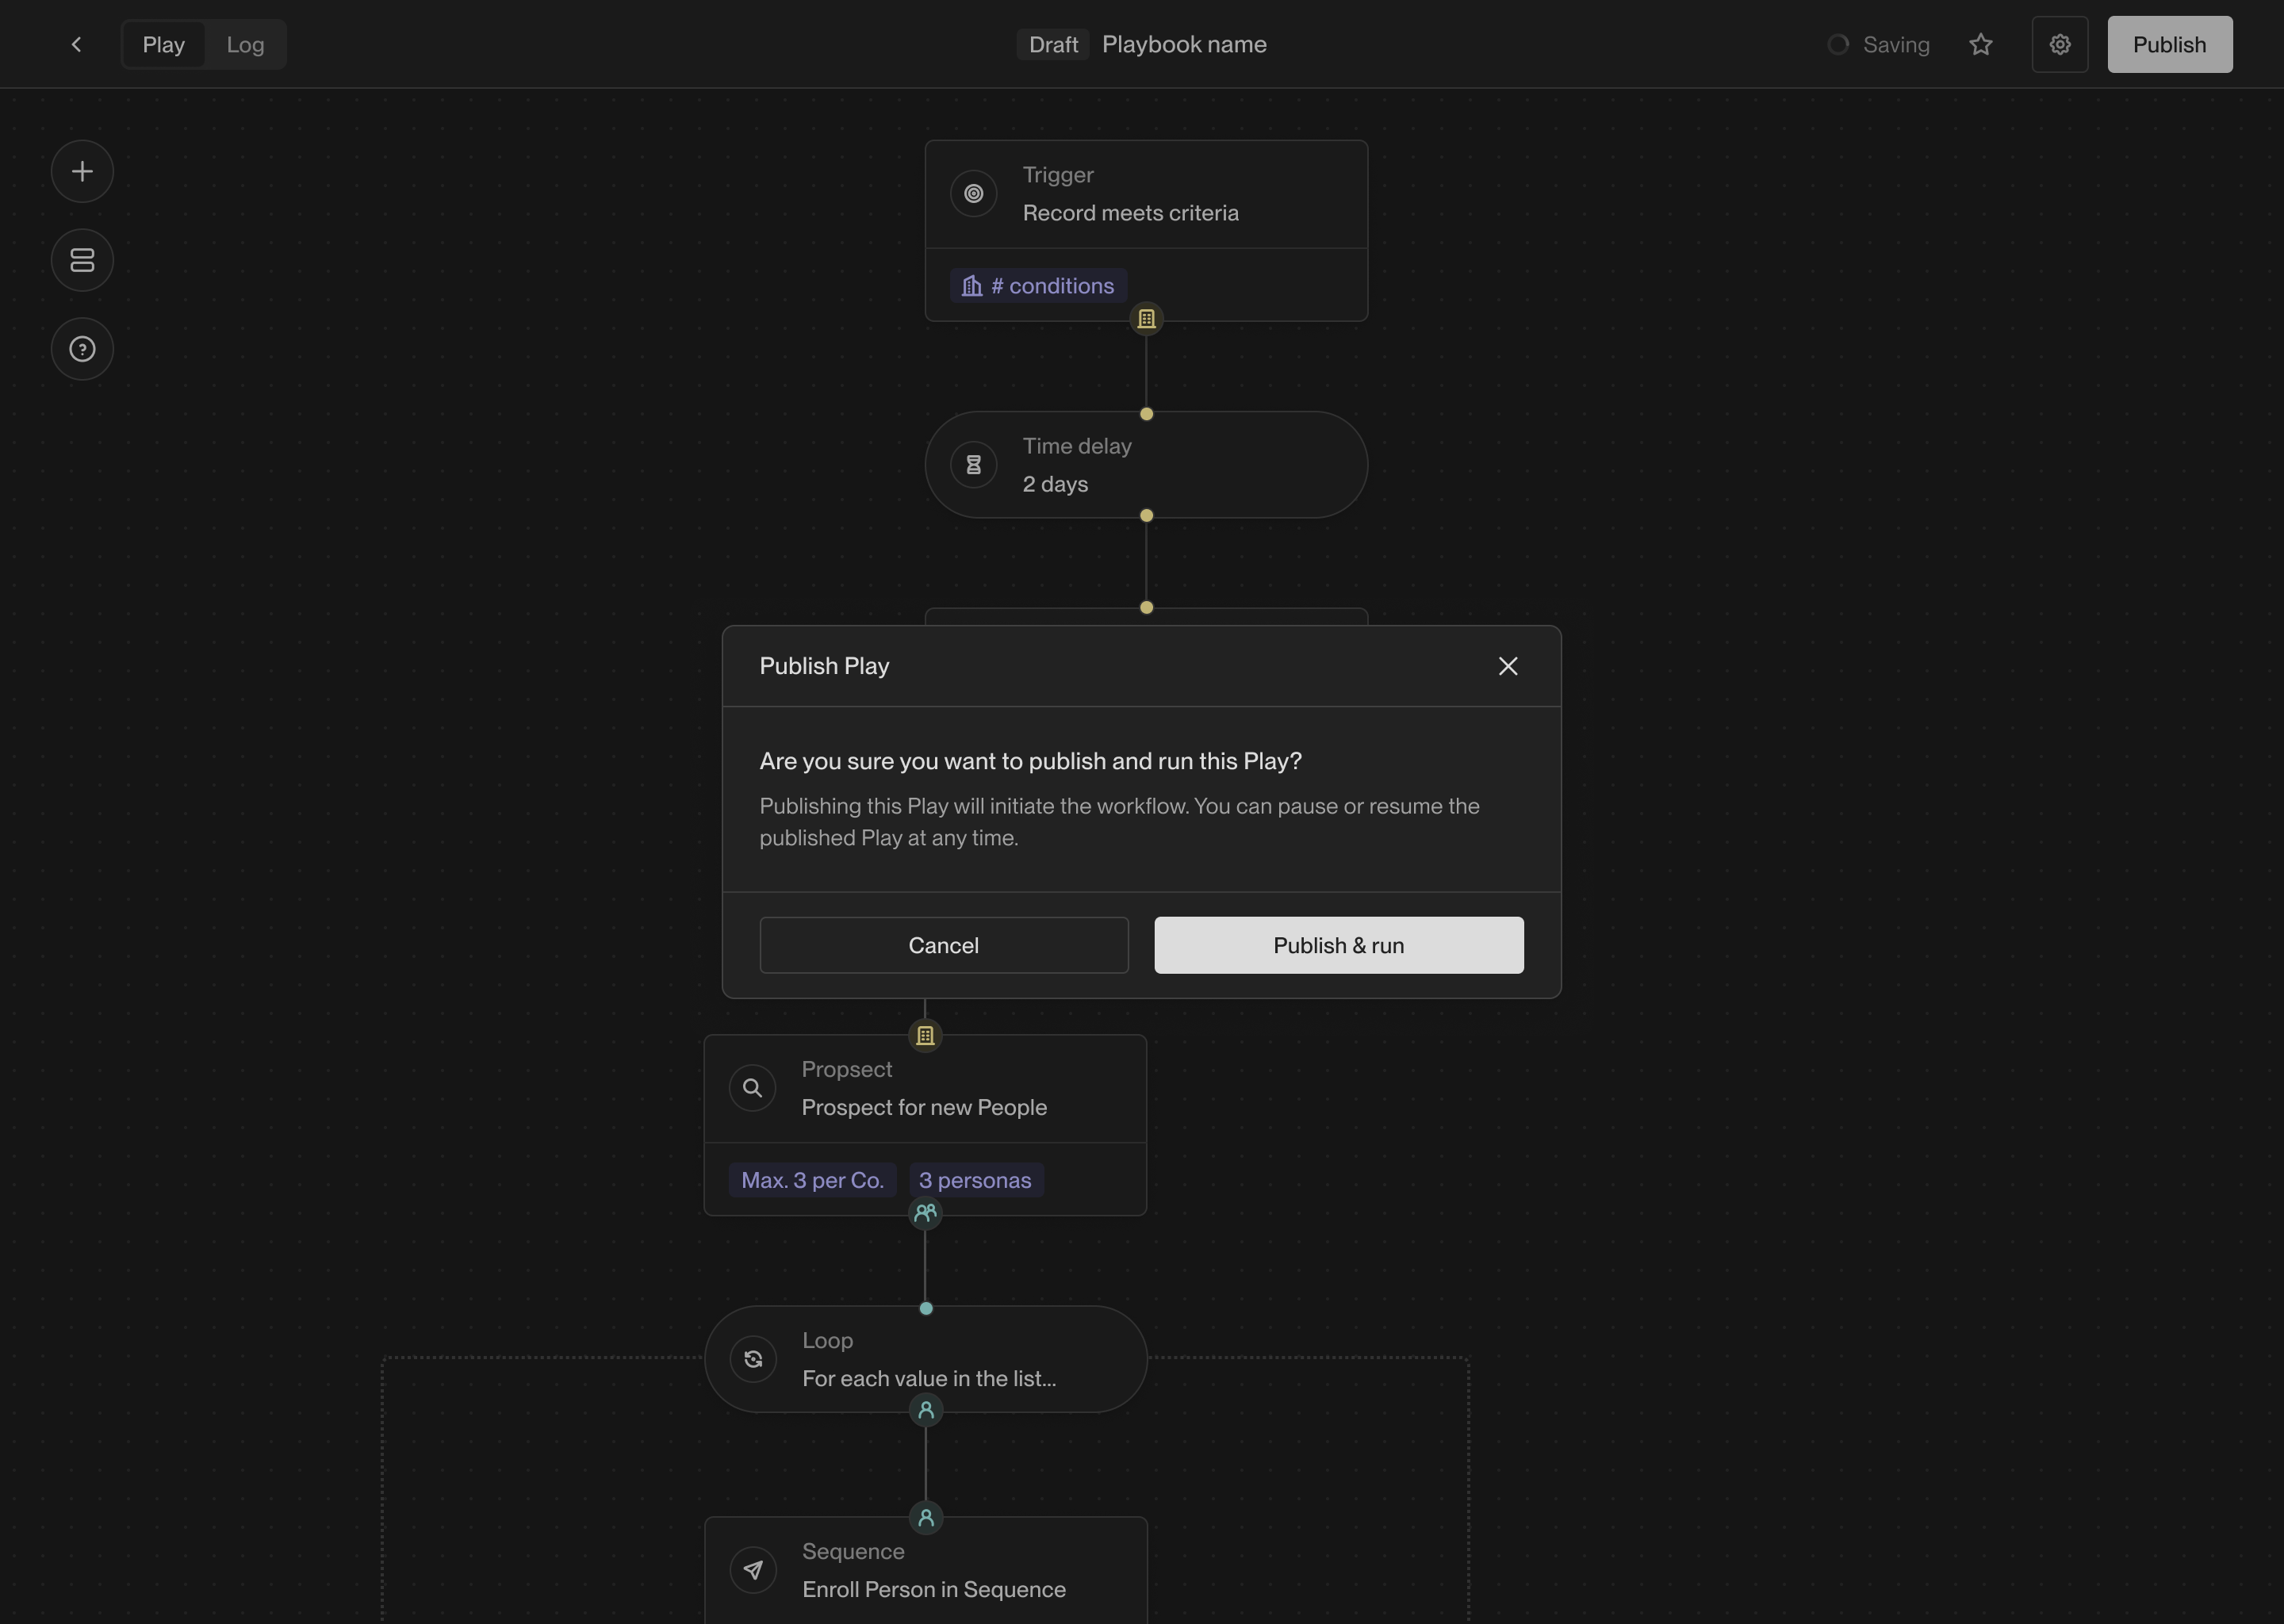Click the back arrow in header

click(76, 44)
